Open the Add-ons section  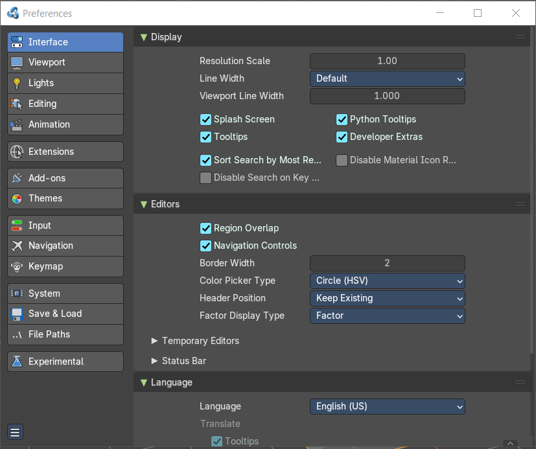[65, 178]
